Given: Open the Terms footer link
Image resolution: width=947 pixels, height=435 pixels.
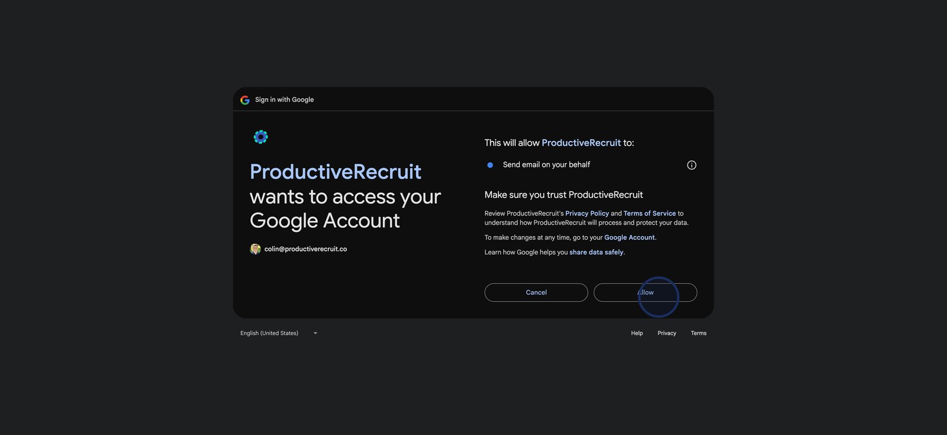Looking at the screenshot, I should pyautogui.click(x=698, y=333).
